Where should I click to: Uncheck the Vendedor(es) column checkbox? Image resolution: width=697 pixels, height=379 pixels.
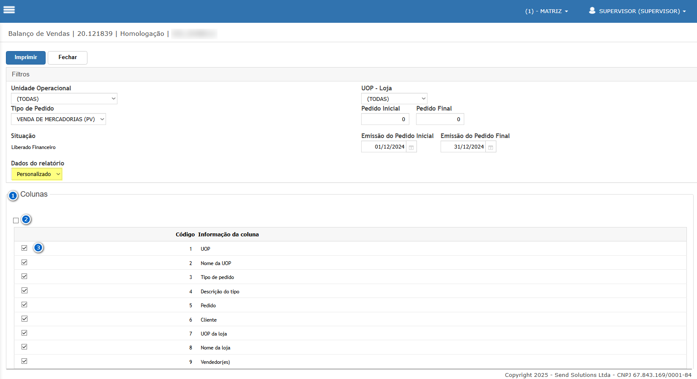[25, 361]
